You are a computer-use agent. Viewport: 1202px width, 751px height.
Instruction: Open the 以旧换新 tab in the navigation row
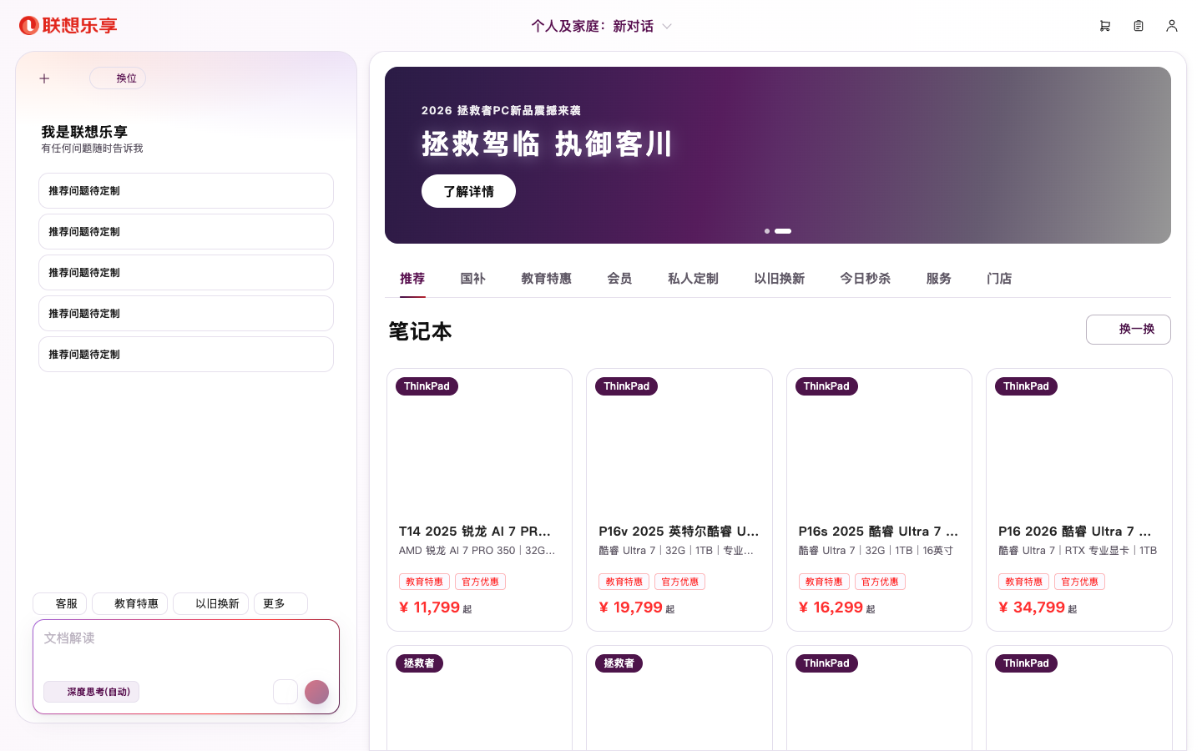pos(780,279)
